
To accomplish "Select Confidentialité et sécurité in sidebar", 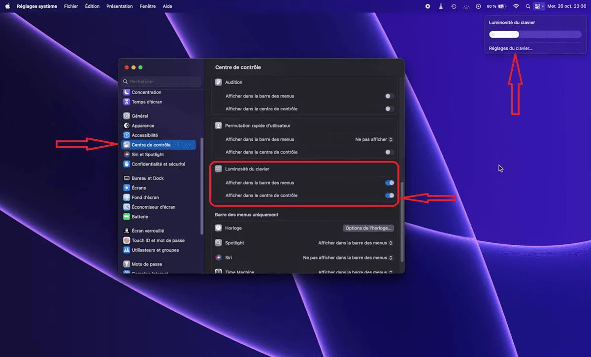I will [x=159, y=164].
